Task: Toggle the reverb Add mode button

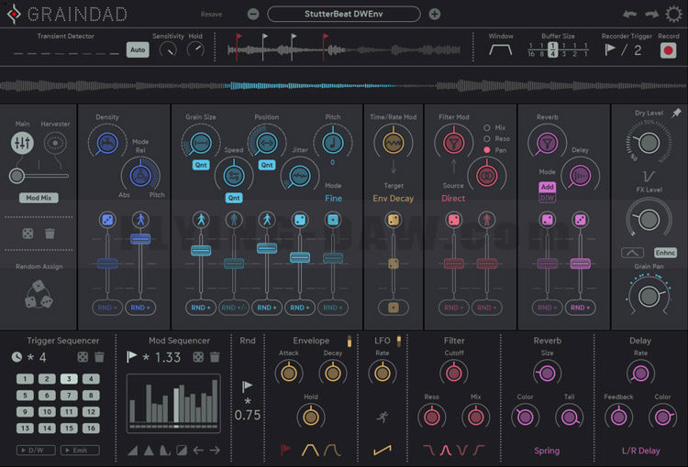Action: (547, 187)
